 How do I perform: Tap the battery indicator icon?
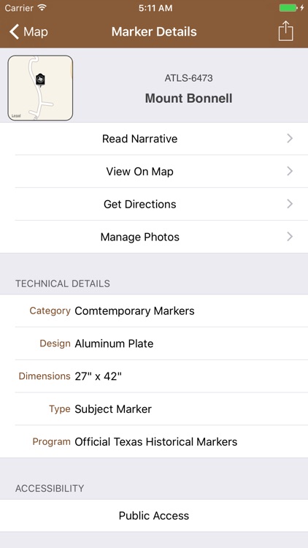[x=288, y=8]
